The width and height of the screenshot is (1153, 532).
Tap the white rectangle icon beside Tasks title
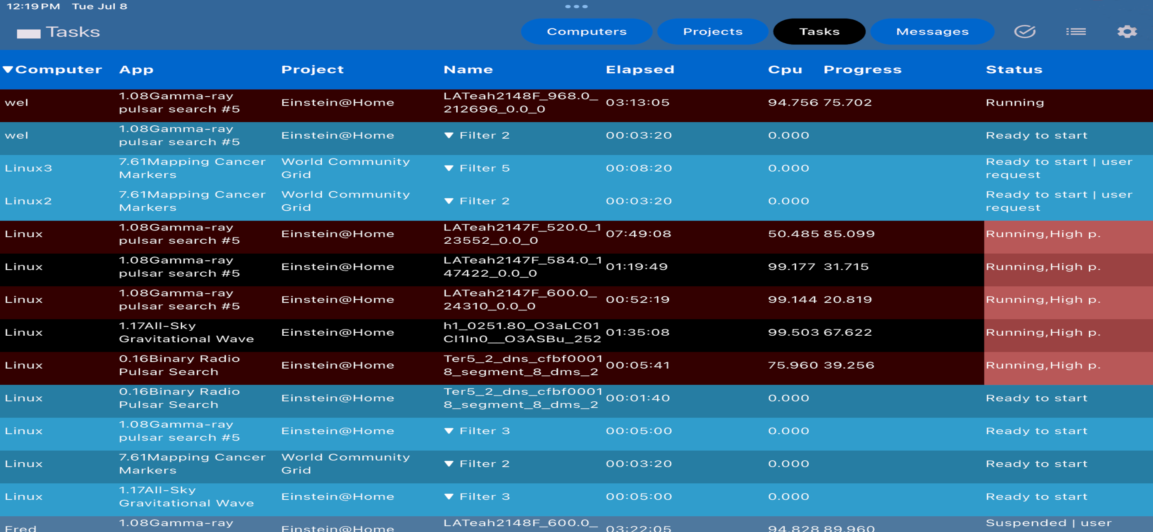28,33
